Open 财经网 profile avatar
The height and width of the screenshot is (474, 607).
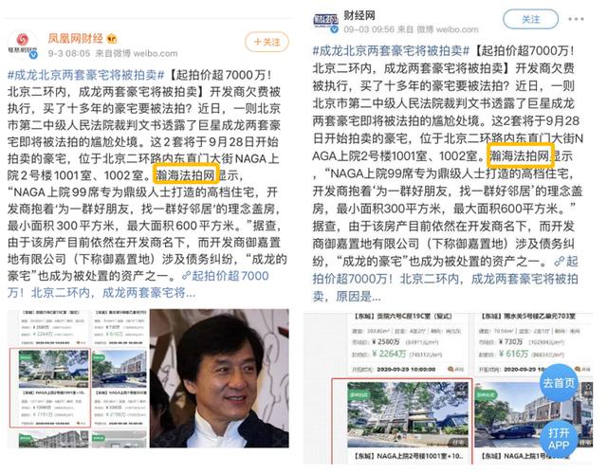(x=326, y=22)
